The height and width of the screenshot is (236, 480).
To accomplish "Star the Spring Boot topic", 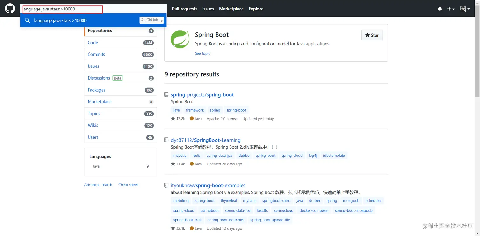I will 372,35.
